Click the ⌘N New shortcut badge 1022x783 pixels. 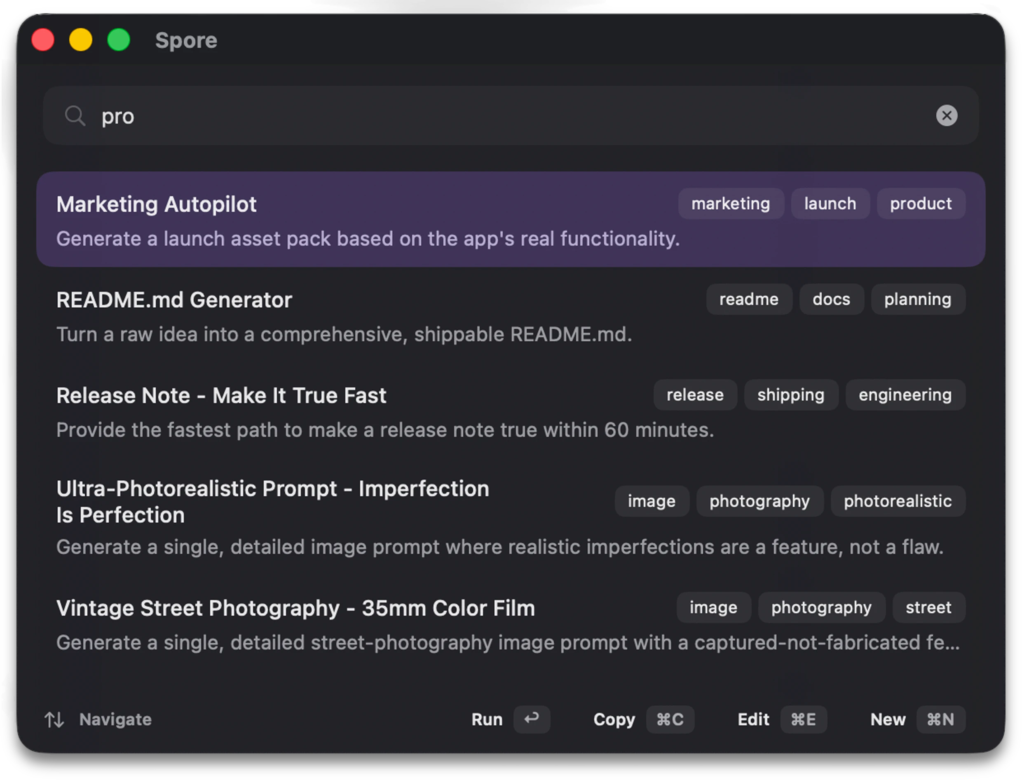(x=940, y=720)
